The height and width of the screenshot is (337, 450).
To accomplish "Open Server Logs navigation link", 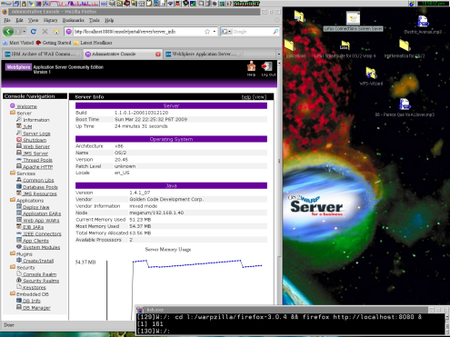I will click(36, 134).
